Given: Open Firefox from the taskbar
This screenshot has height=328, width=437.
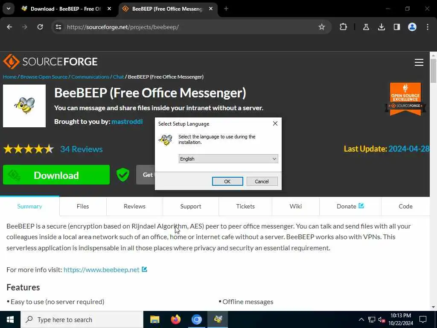Looking at the screenshot, I should pos(175,319).
